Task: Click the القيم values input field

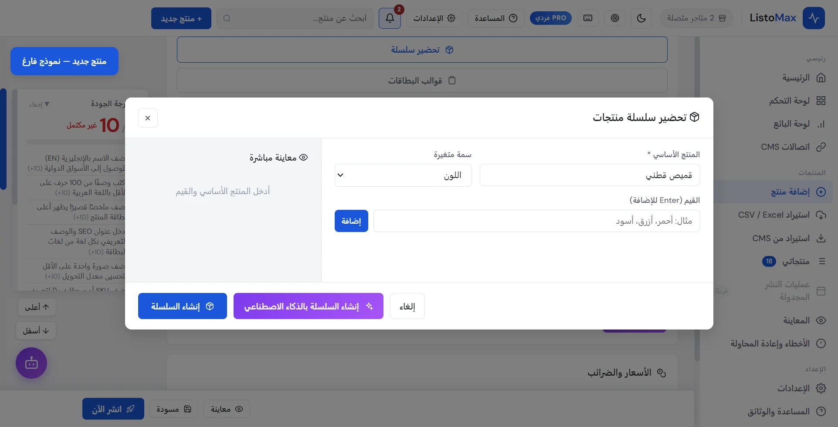Action: [537, 221]
